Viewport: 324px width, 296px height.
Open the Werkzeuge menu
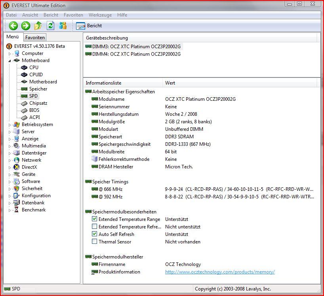click(100, 15)
